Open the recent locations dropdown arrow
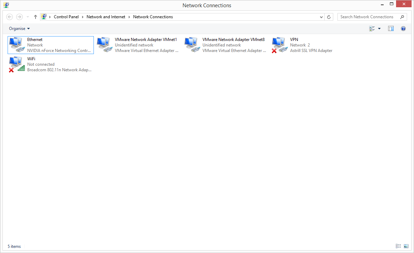414x253 pixels. pos(28,17)
